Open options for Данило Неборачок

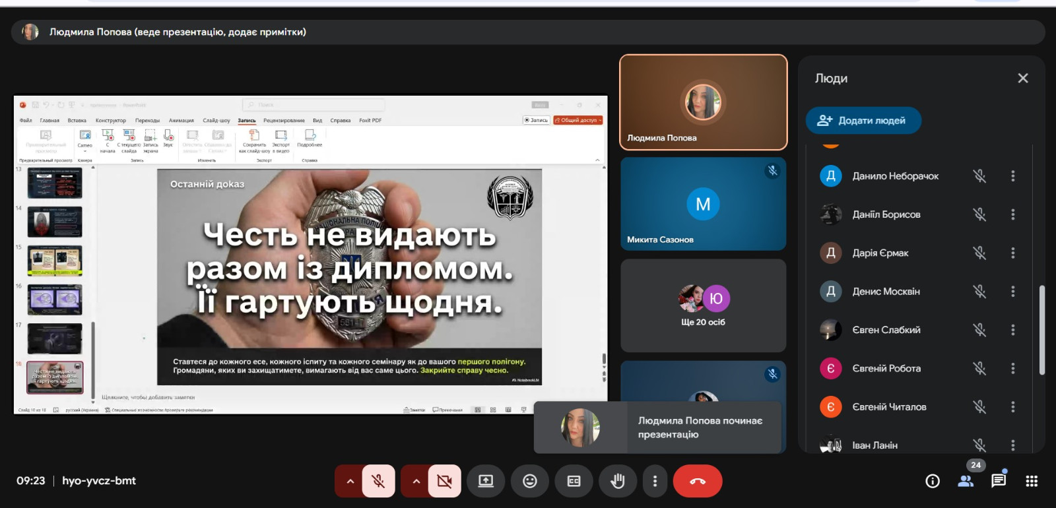[x=1013, y=176]
